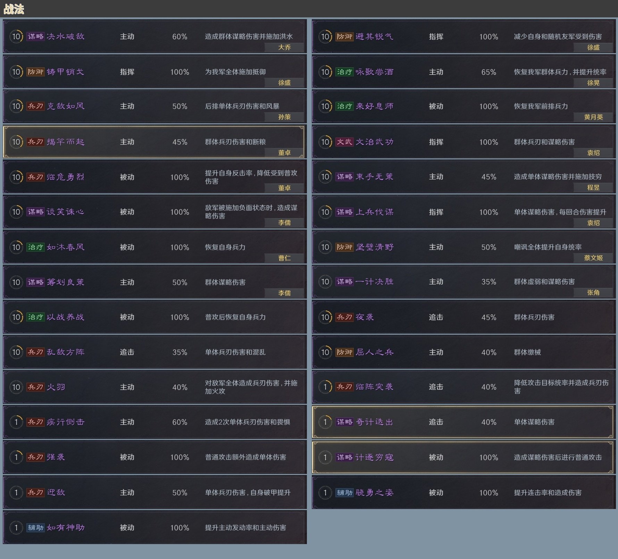
Task: Click the 辅助 tag icon on 骁勇之姿
Action: [344, 493]
